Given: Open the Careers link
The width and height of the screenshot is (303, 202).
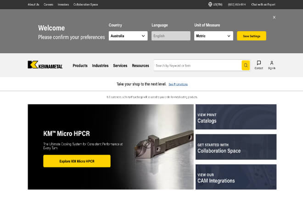Looking at the screenshot, I should pos(48,5).
